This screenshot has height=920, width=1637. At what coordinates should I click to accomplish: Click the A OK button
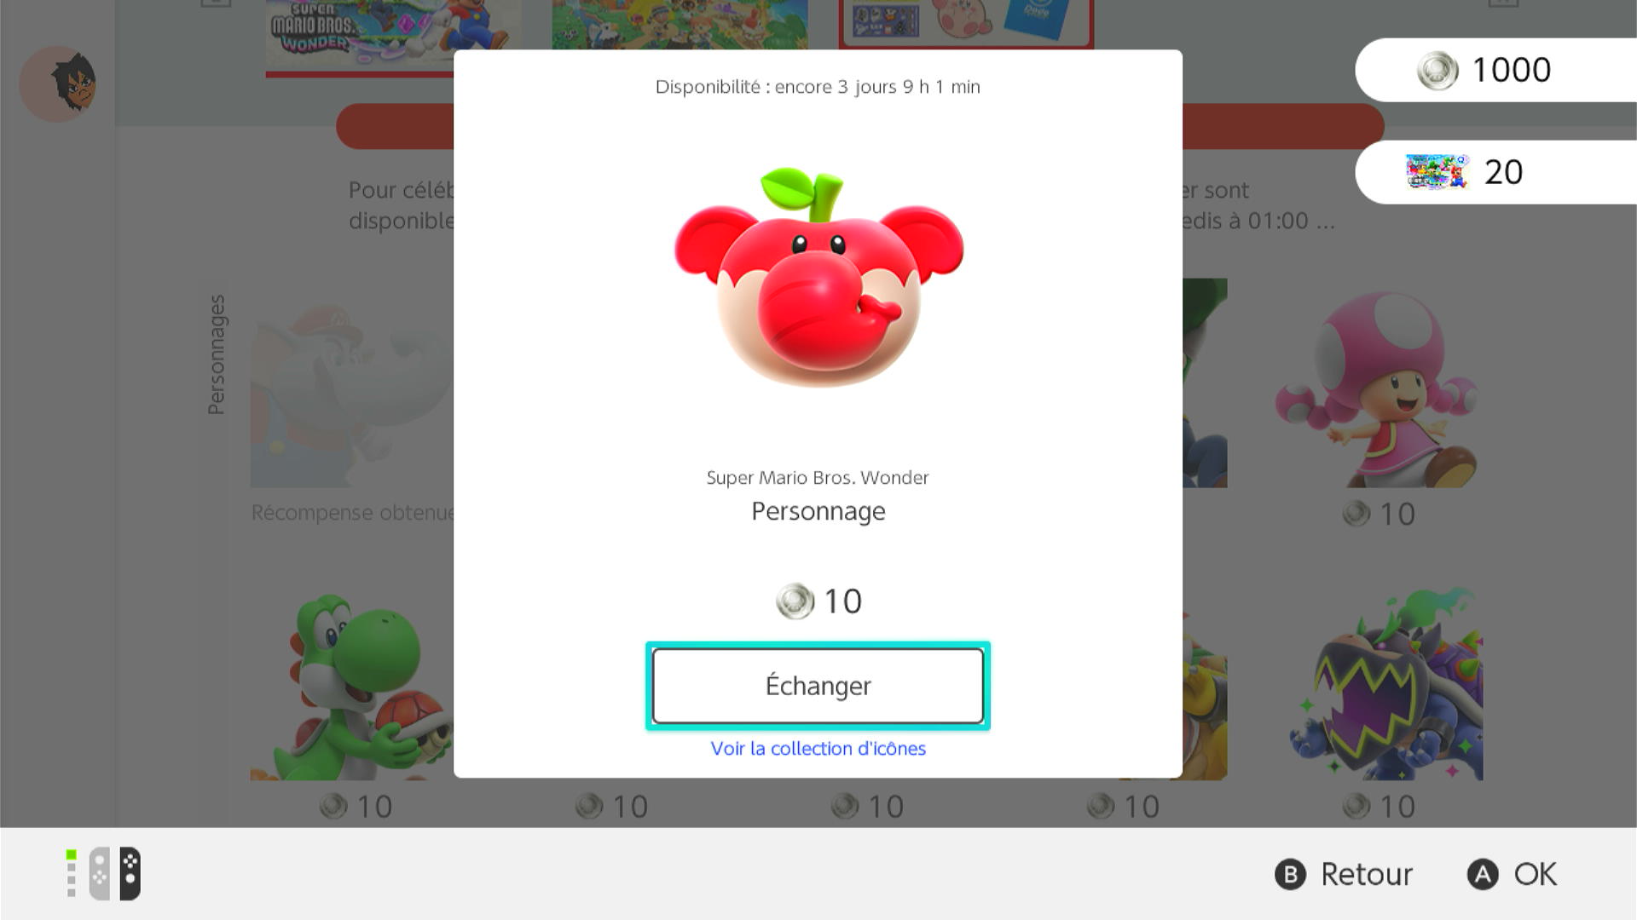coord(1512,875)
